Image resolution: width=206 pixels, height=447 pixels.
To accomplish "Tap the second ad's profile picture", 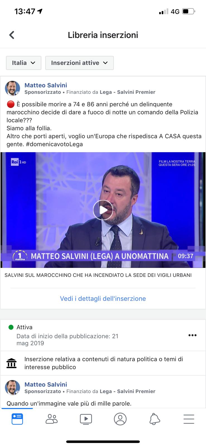I will pos(13,387).
